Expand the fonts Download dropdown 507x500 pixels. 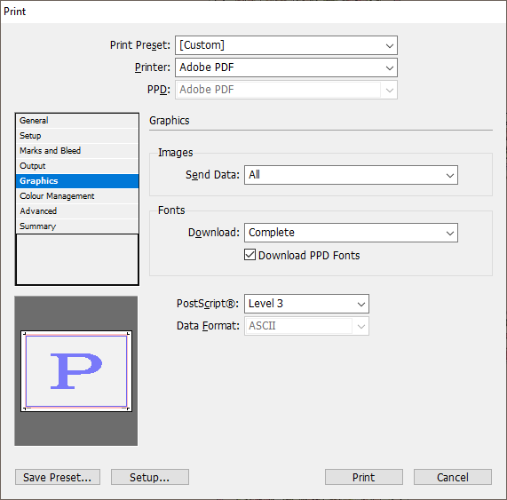pyautogui.click(x=351, y=233)
